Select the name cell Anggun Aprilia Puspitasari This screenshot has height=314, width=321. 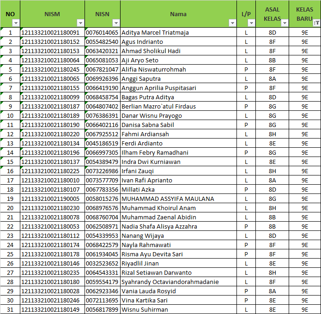pos(179,88)
